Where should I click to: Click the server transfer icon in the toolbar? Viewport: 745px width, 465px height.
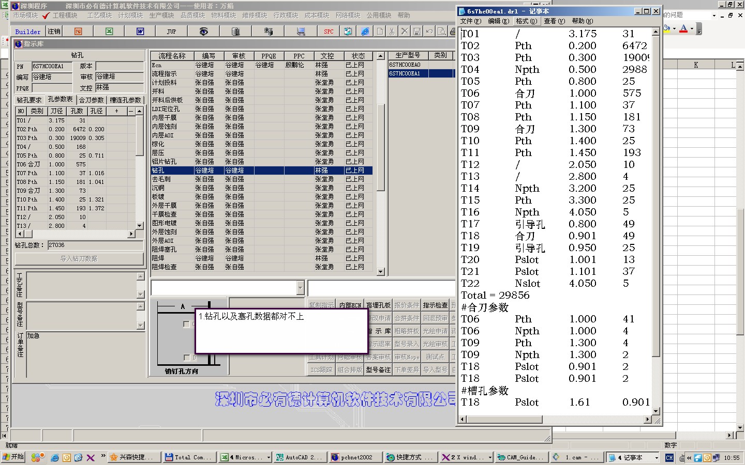[268, 32]
